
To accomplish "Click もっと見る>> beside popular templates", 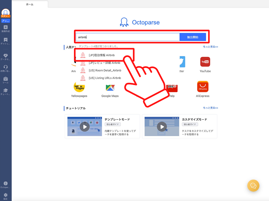I will tap(210, 47).
